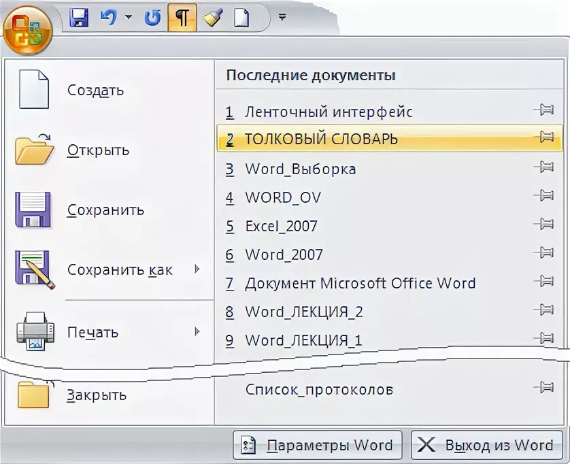Pin Word_ЛЕКЦИЯ_2 to the recent list
The width and height of the screenshot is (570, 464).
tap(544, 310)
